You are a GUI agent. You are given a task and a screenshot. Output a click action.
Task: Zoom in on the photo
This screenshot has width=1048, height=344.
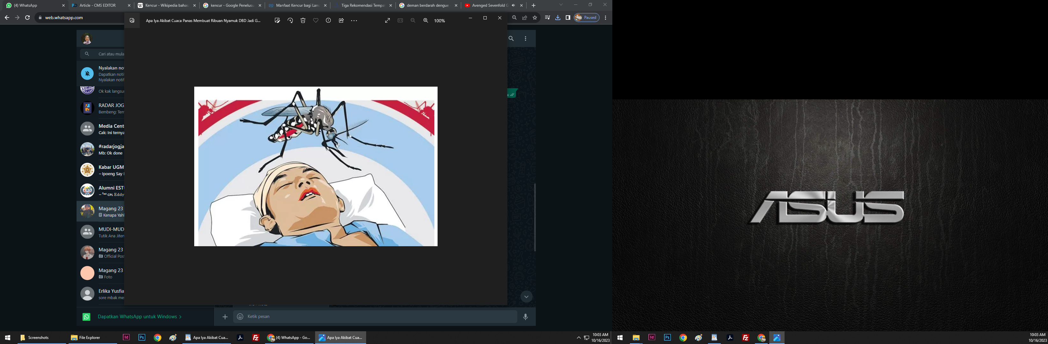pyautogui.click(x=425, y=20)
